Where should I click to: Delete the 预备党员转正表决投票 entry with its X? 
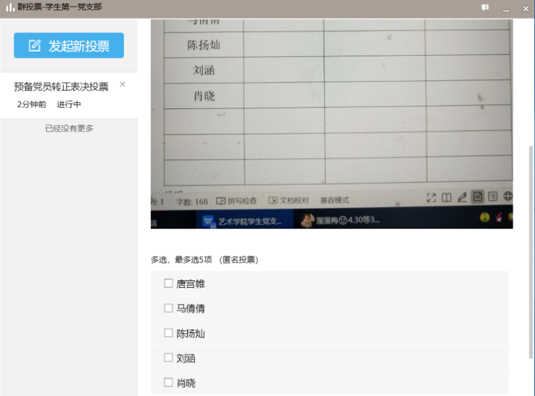[122, 85]
